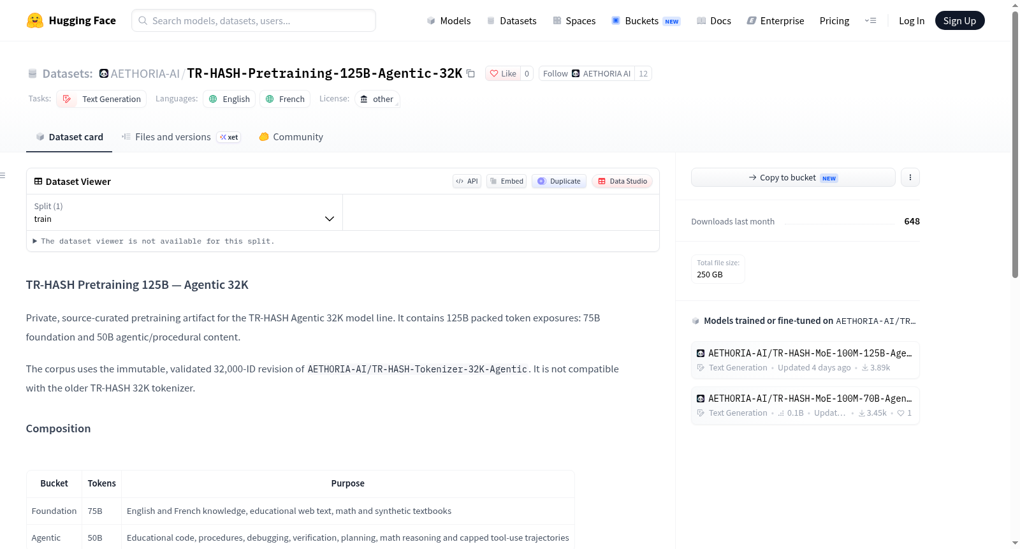Click the like count number 0
1020x549 pixels.
coord(527,73)
